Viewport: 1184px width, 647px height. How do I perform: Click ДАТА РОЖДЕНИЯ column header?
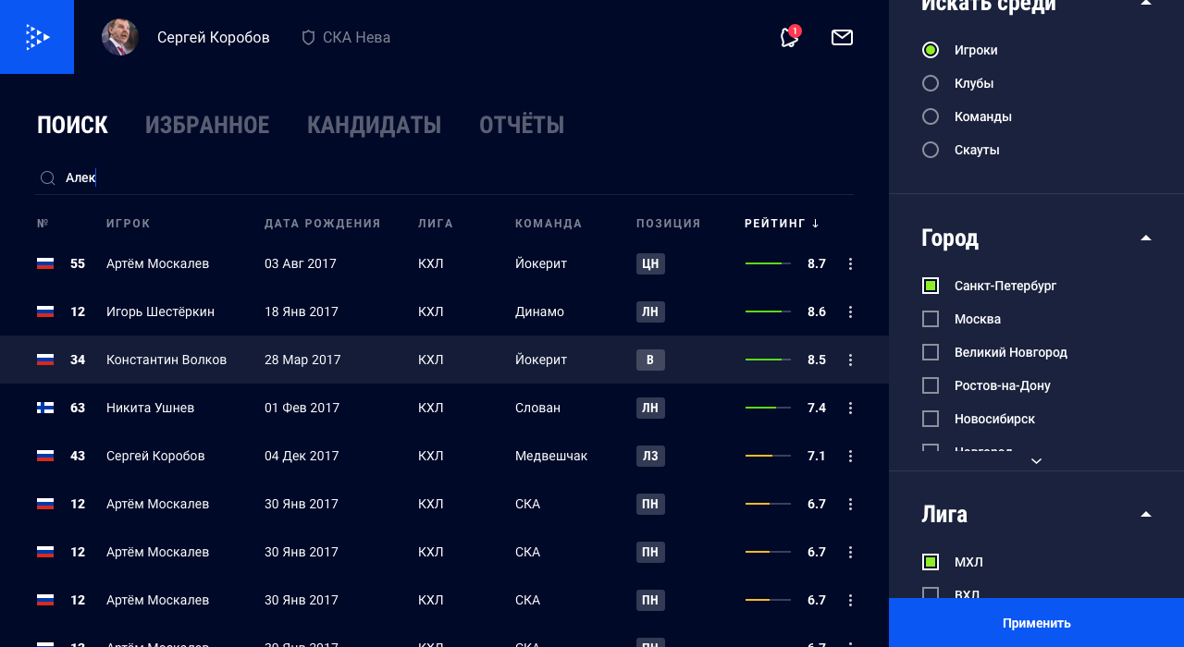(x=323, y=224)
